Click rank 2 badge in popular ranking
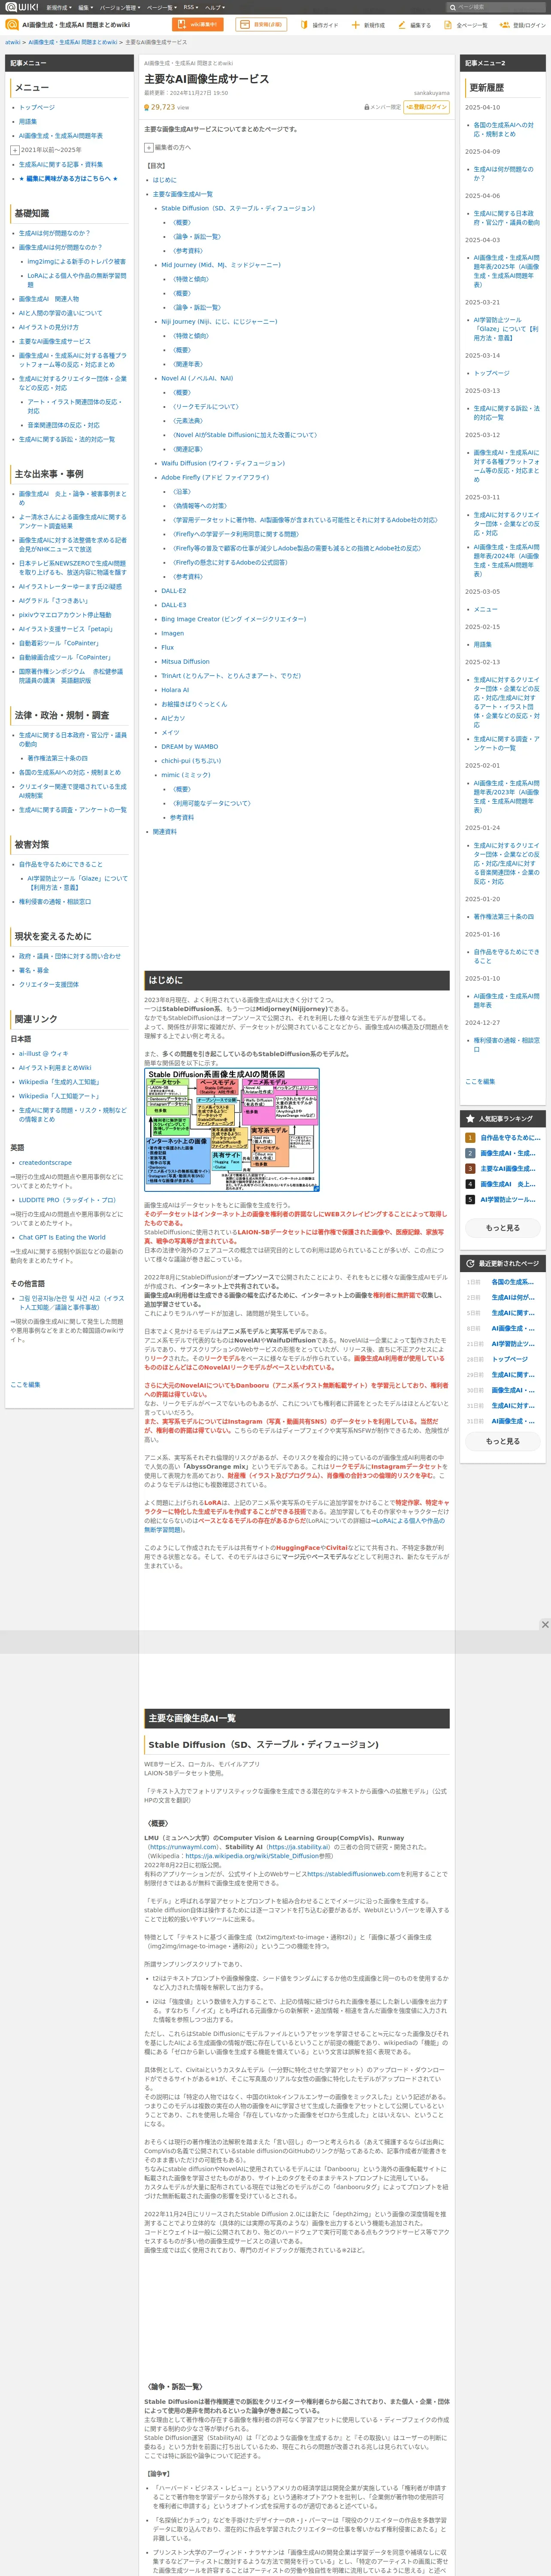Screen dimensions: 551x2576 [x=470, y=1153]
